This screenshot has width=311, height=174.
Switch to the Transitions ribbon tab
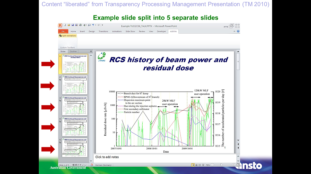click(x=103, y=31)
